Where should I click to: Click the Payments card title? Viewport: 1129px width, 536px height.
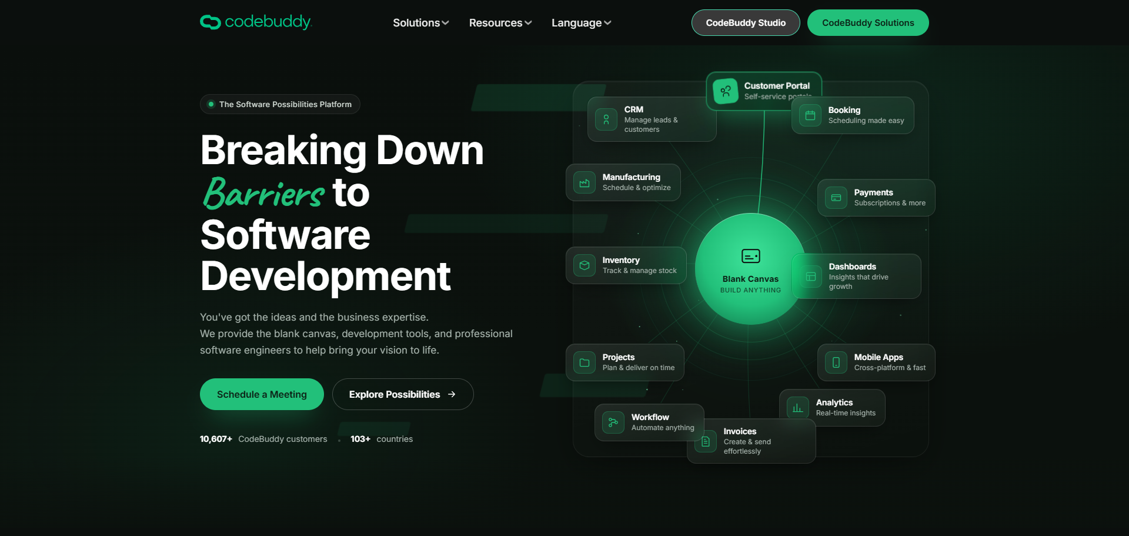[x=873, y=192]
